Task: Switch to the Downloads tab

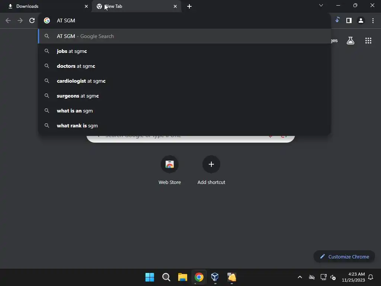Action: point(46,6)
